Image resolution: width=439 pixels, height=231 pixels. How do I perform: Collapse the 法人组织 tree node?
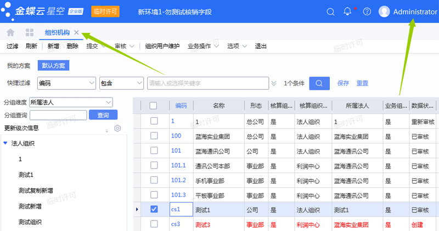click(5, 143)
